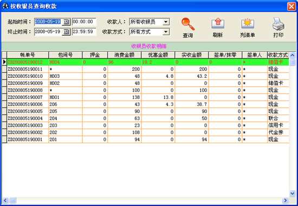Click the 消费金额 column header
Screen dimensions: 298x206
click(x=125, y=55)
